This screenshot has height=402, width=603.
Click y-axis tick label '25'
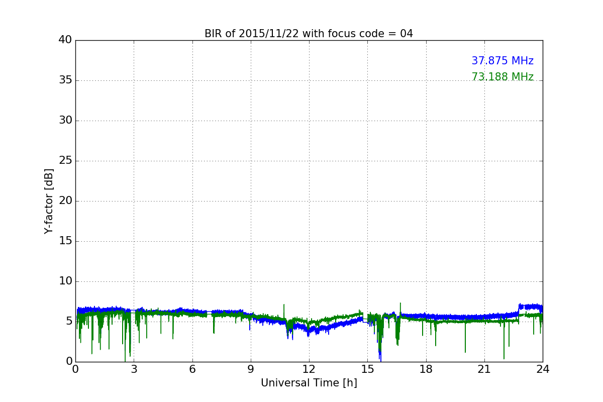click(x=65, y=161)
